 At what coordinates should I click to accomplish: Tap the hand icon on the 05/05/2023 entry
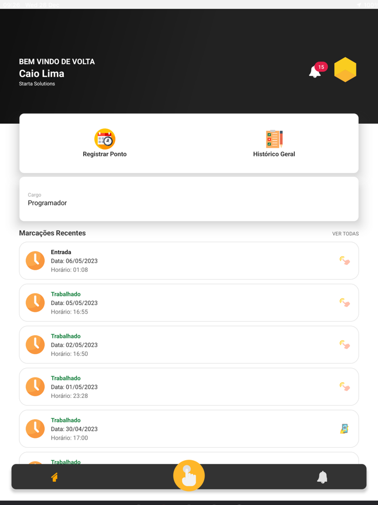click(345, 303)
